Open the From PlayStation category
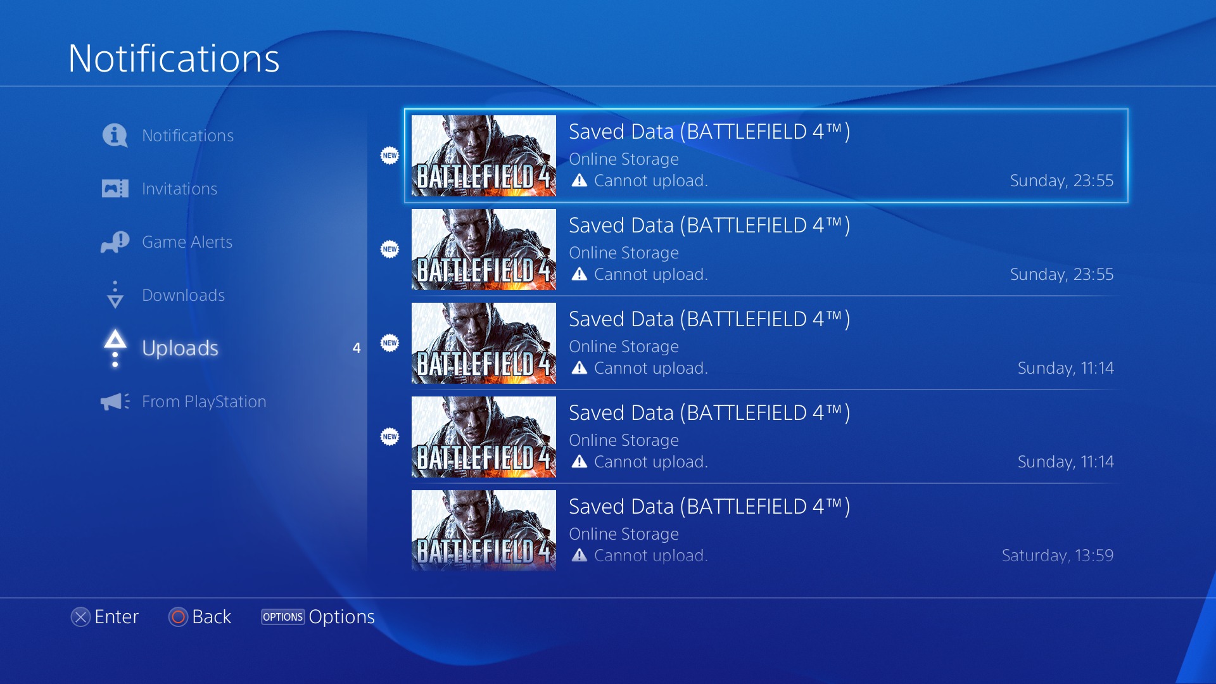Viewport: 1216px width, 684px height. [x=204, y=402]
